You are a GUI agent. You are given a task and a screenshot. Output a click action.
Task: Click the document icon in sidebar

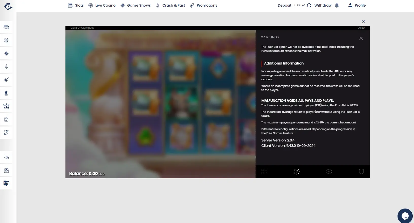[6, 119]
